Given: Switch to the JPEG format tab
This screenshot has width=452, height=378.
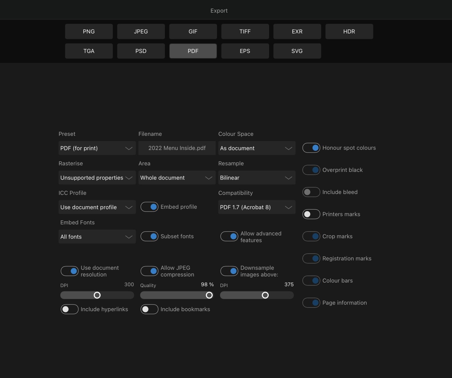Looking at the screenshot, I should 141,32.
